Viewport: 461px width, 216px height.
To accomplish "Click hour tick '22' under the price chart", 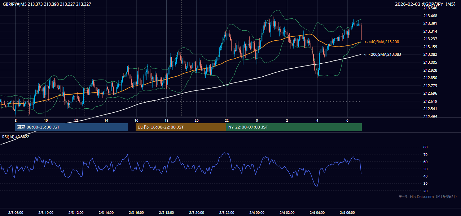I will click(227, 120).
